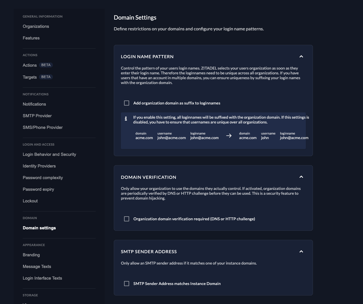
Task: Open Organizations in the sidebar
Action: coord(36,26)
